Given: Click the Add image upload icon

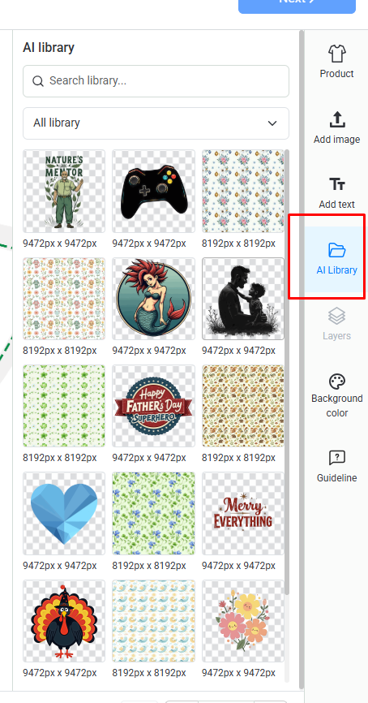Looking at the screenshot, I should (336, 119).
